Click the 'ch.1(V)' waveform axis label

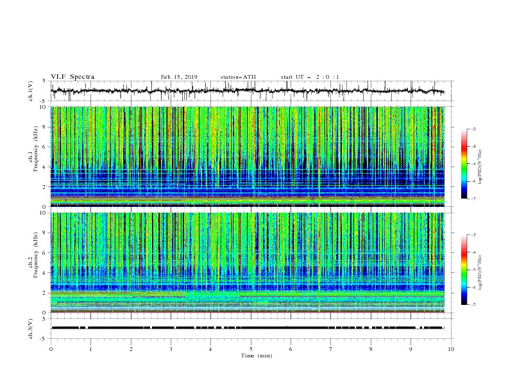point(31,91)
